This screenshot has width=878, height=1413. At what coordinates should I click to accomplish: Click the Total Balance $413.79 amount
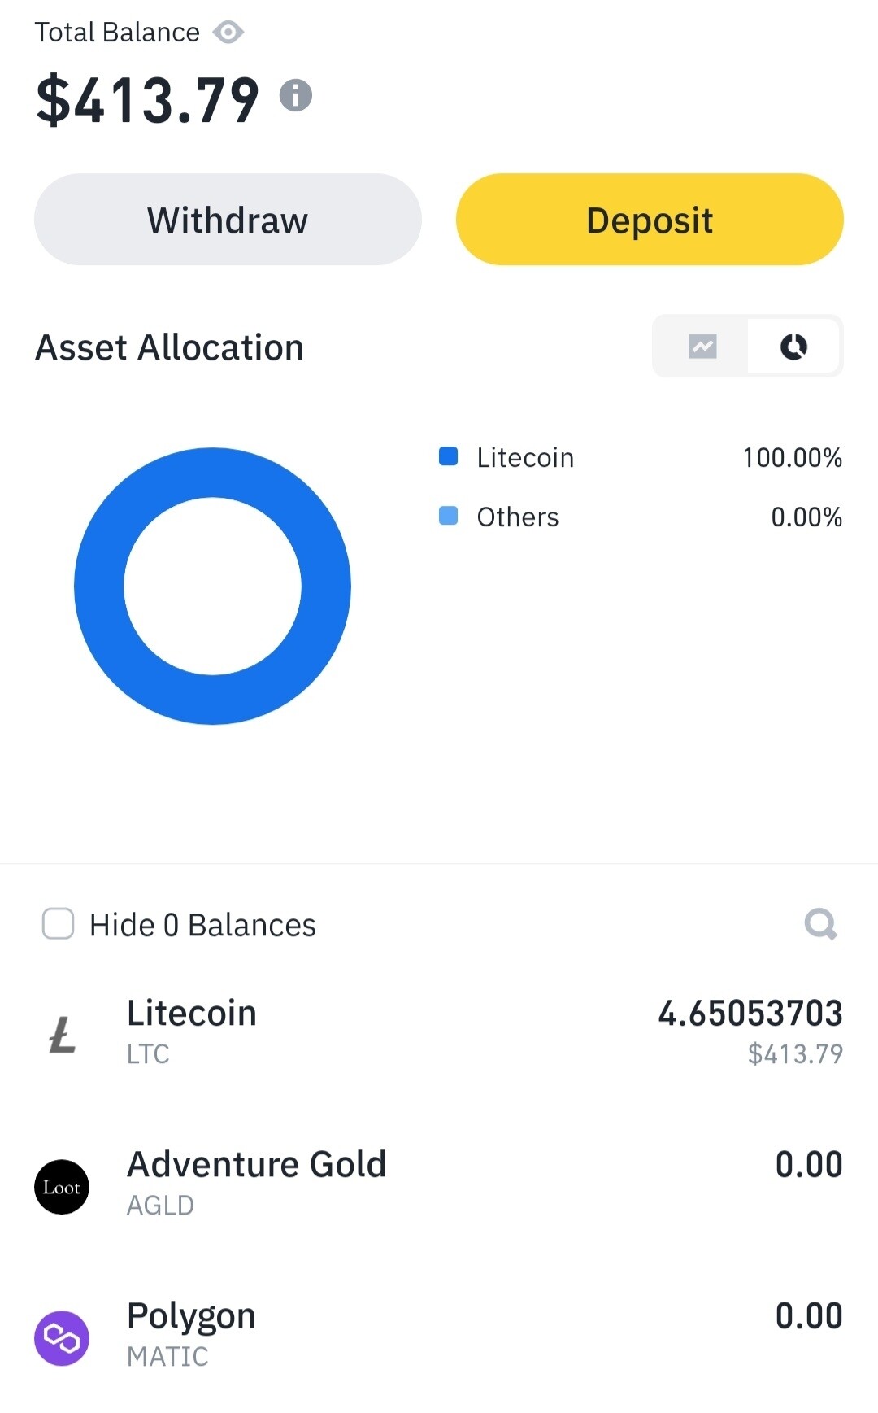tap(147, 100)
